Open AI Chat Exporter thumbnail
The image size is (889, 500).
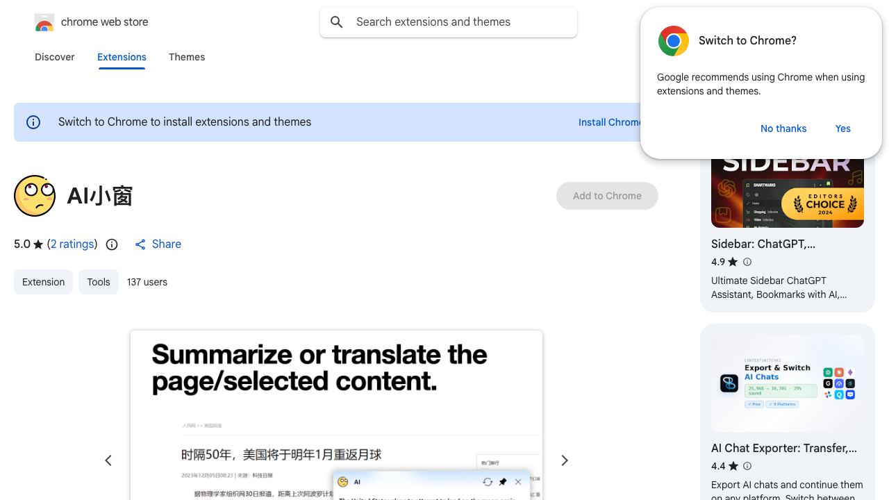coord(788,383)
